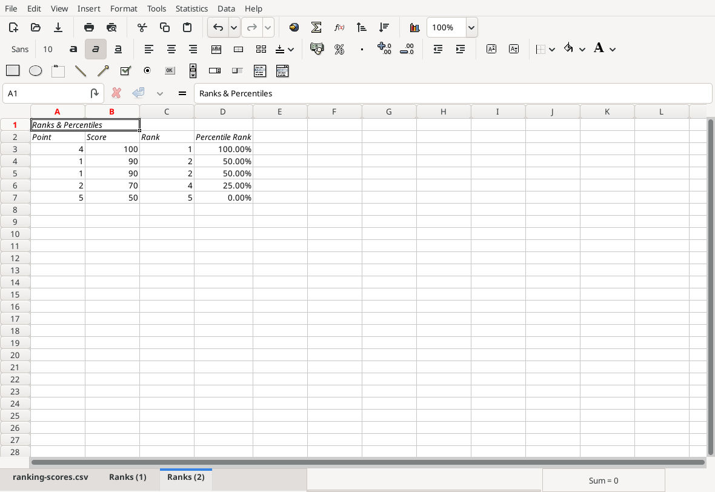This screenshot has width=715, height=492.
Task: Apply currency (accounting) number format
Action: [316, 49]
